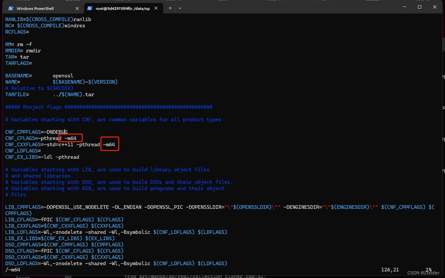
Task: Click the RCFLAGS= line
Action: [17, 32]
